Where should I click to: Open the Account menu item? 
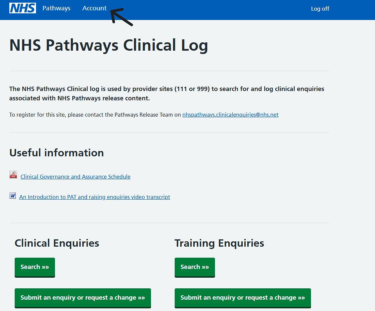(94, 8)
